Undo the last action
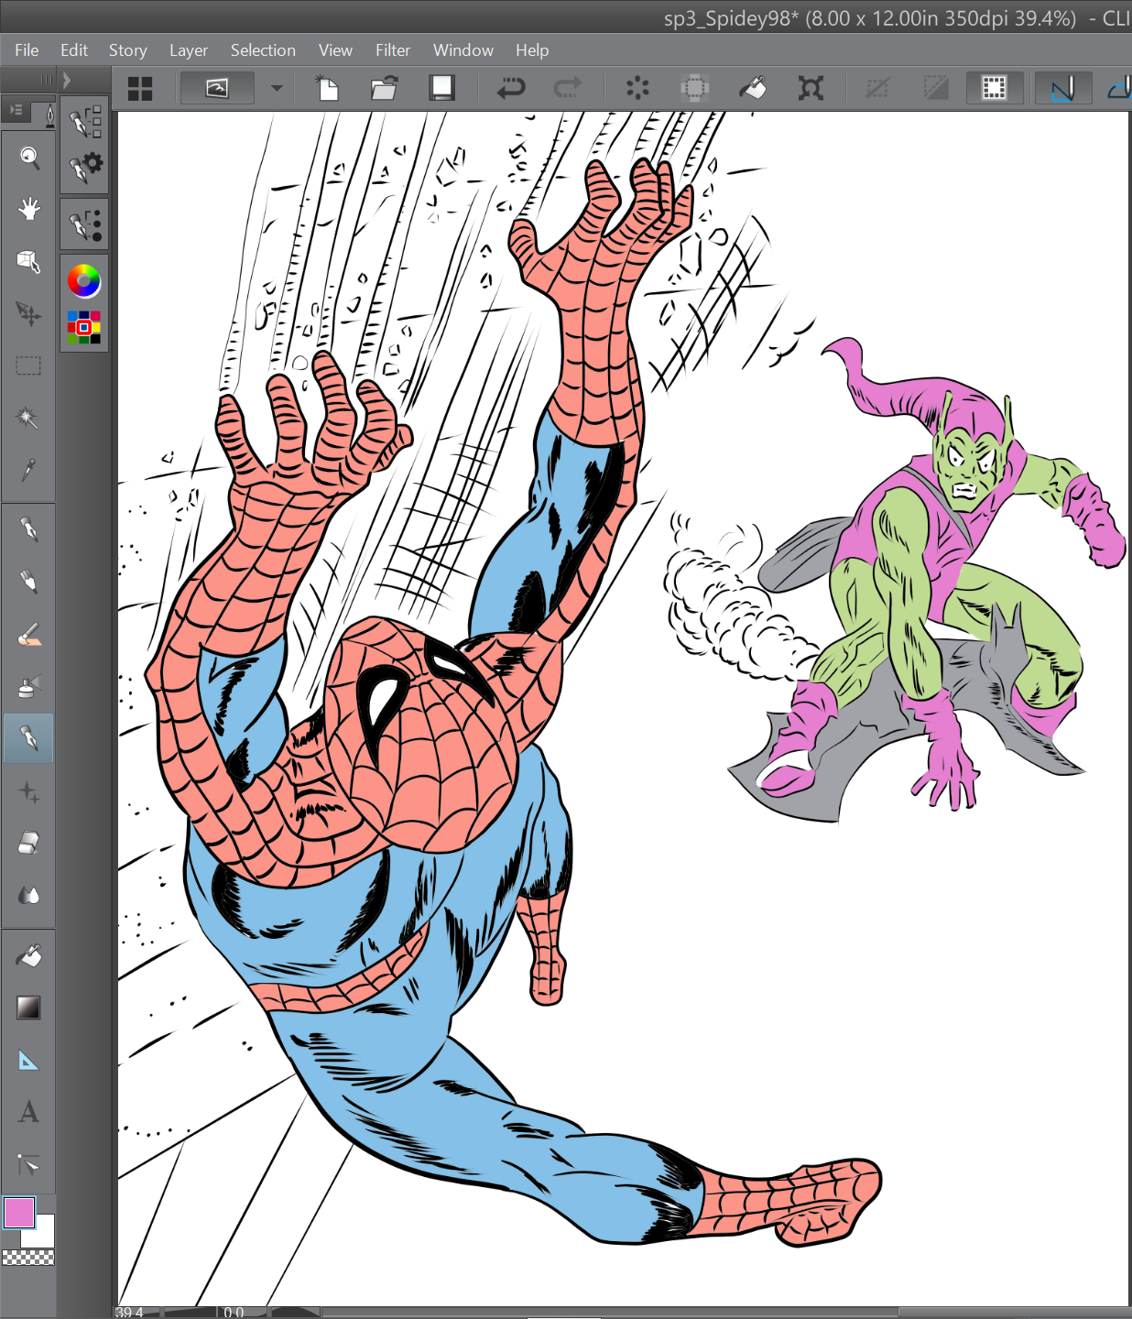This screenshot has height=1319, width=1132. [511, 88]
